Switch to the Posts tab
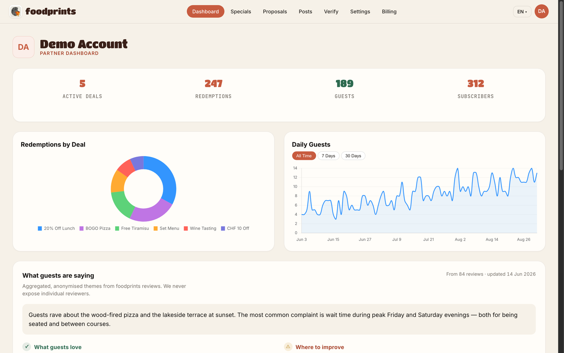This screenshot has height=353, width=564. (x=305, y=11)
